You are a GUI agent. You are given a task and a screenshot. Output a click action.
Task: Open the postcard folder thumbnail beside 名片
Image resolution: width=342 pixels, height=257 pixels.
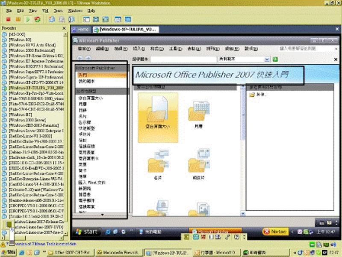click(x=199, y=164)
